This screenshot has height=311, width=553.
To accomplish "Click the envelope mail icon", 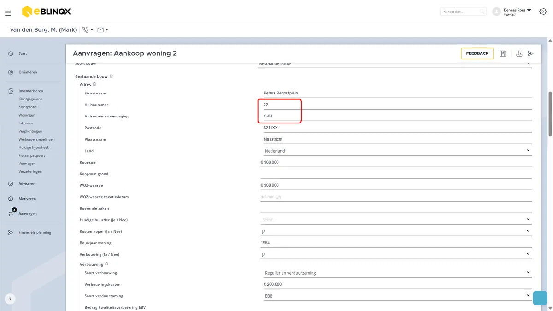I will [x=100, y=30].
